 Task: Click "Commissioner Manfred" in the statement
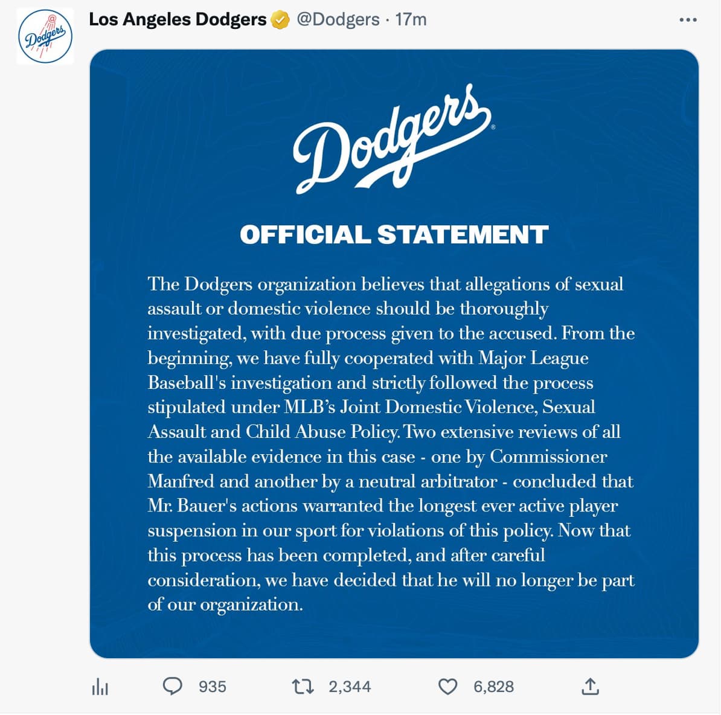548,457
